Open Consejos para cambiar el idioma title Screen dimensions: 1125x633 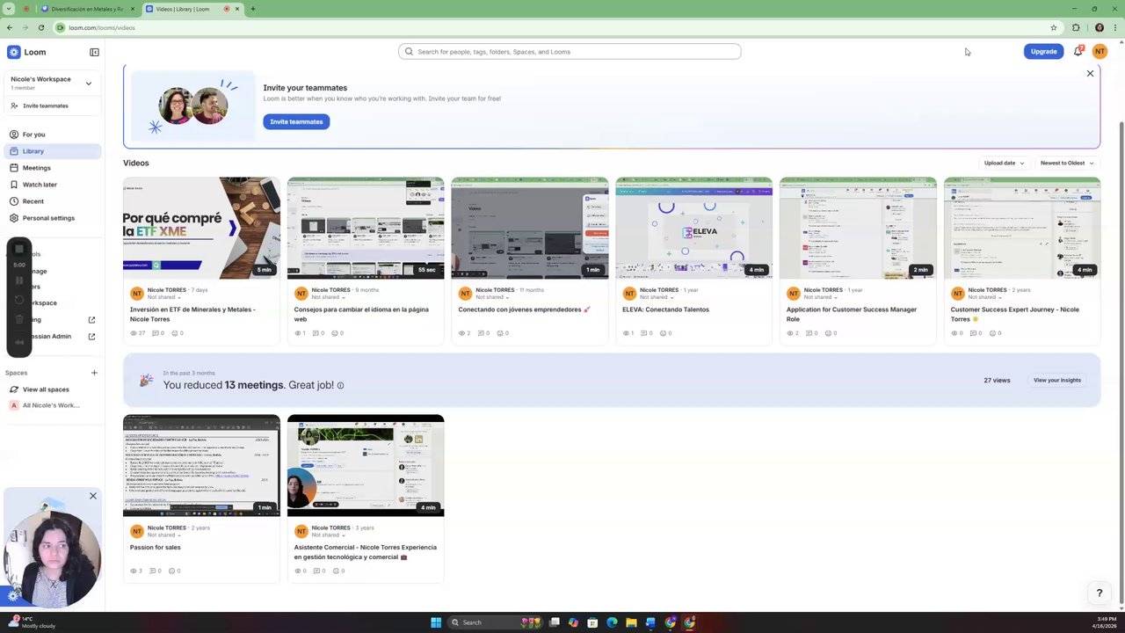pos(361,314)
